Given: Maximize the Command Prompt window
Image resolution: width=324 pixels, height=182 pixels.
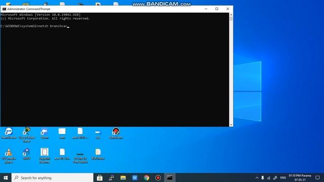Looking at the screenshot, I should [217, 9].
